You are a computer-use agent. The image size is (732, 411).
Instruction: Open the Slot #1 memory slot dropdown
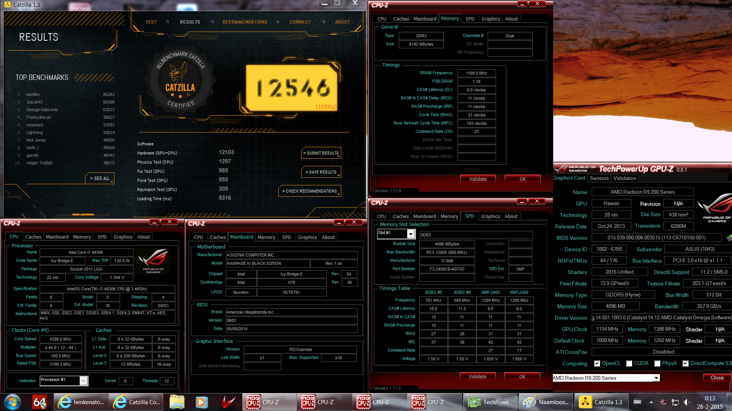411,234
